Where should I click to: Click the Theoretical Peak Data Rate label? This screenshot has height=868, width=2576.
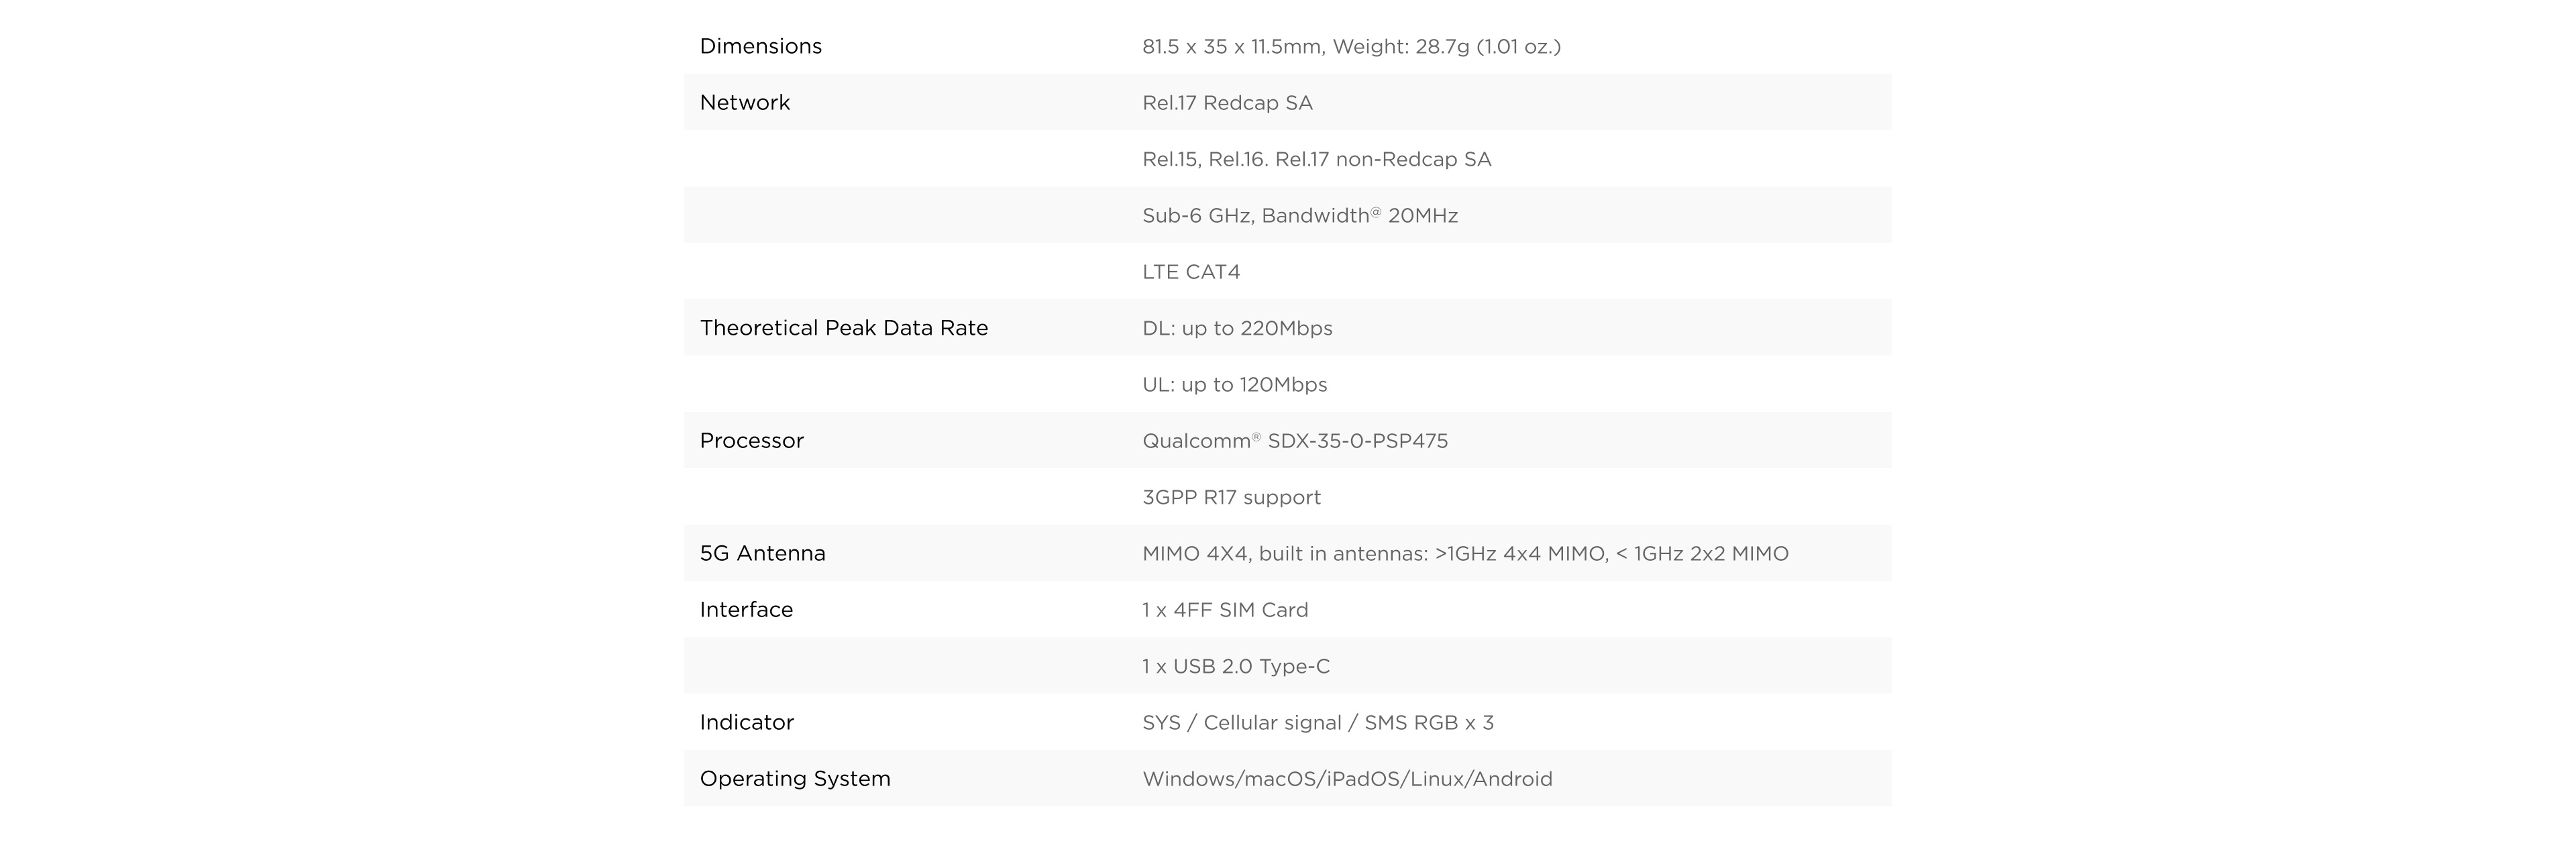[x=843, y=328]
